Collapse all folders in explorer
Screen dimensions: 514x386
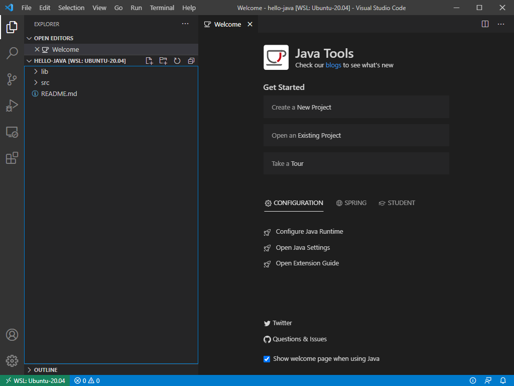191,61
